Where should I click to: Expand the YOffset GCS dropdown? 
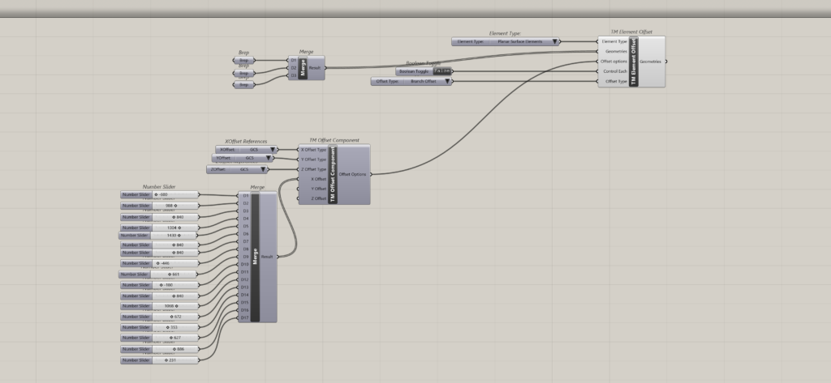pos(268,159)
